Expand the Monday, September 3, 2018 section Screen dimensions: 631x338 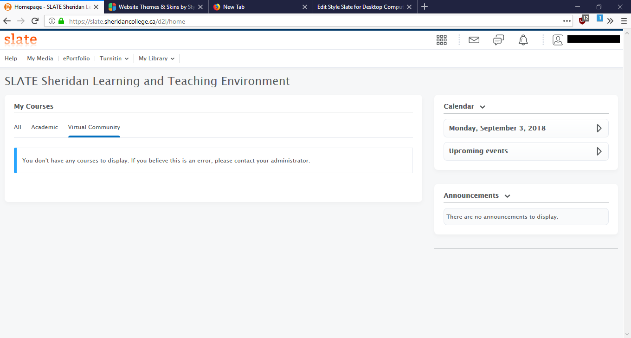[x=526, y=128]
